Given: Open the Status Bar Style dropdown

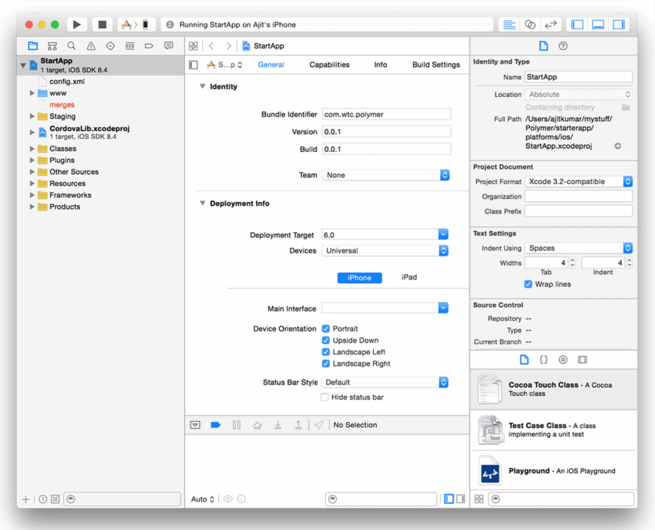Looking at the screenshot, I should tap(385, 382).
